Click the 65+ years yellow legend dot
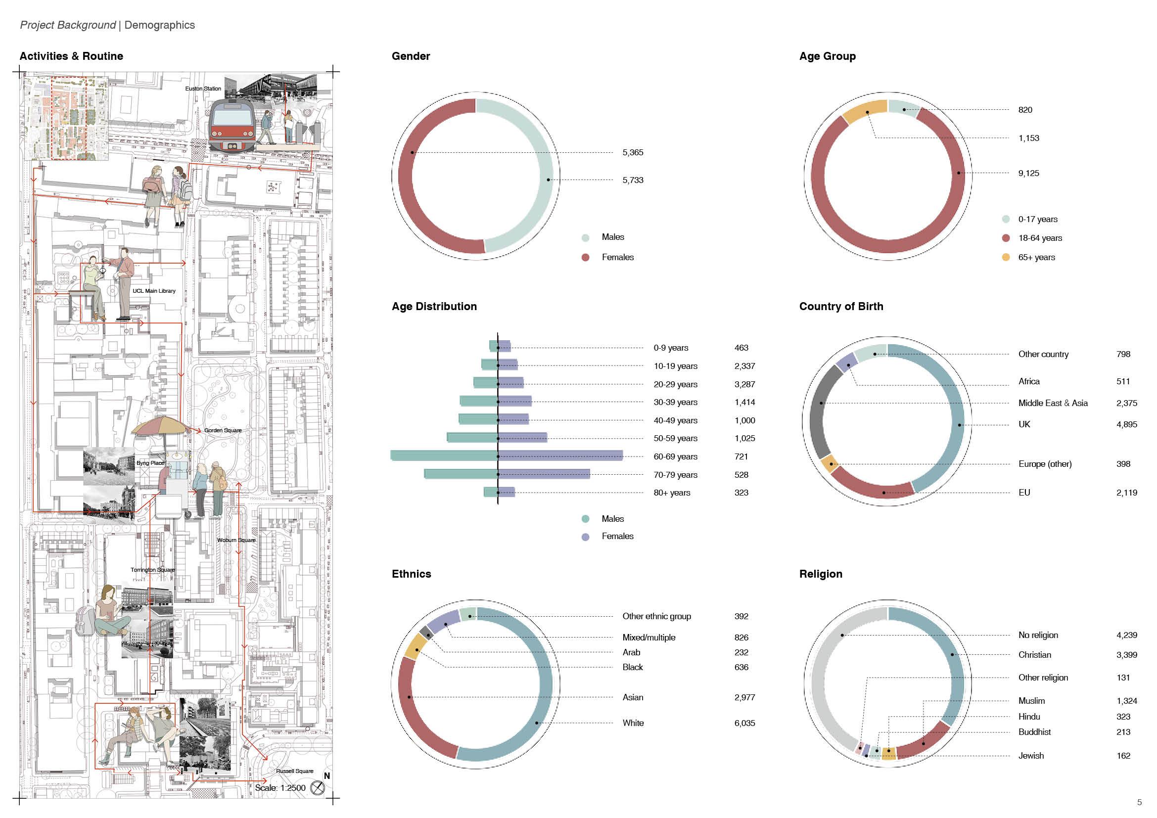 point(1005,257)
